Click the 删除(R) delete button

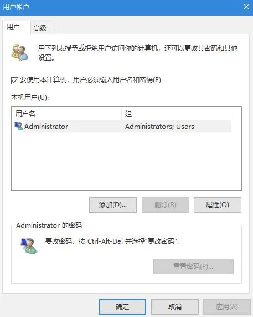point(166,205)
